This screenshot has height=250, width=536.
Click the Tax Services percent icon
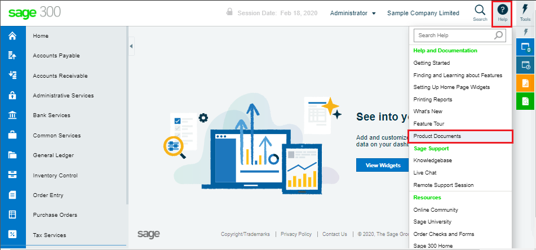[x=12, y=235]
